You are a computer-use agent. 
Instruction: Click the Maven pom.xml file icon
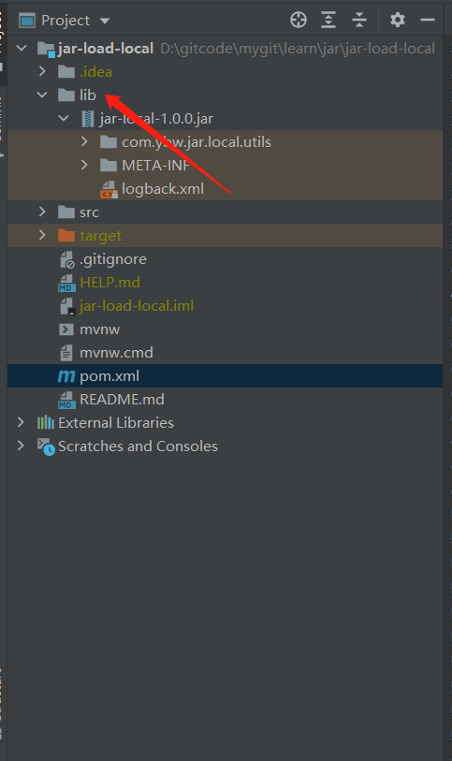tap(66, 376)
